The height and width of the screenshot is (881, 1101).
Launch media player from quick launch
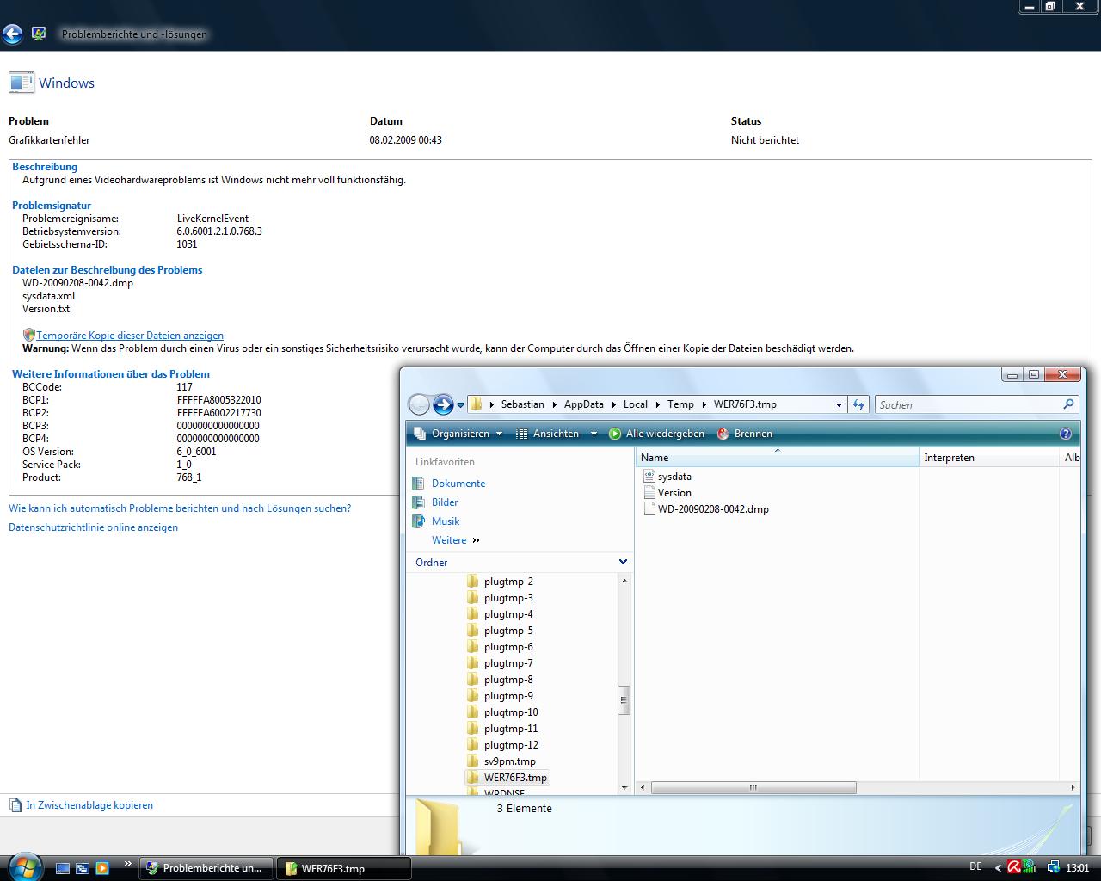point(101,868)
